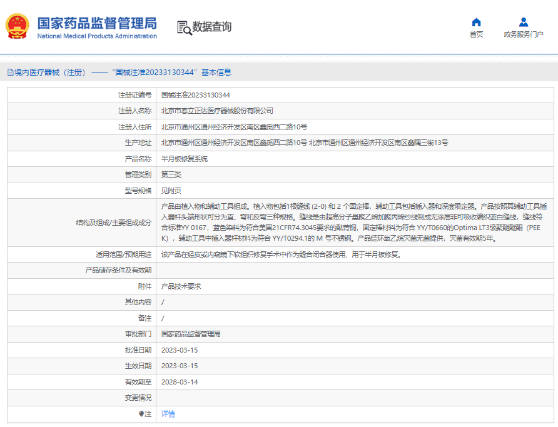Click the data query magnifier icon
558x427 pixels.
coord(185,28)
